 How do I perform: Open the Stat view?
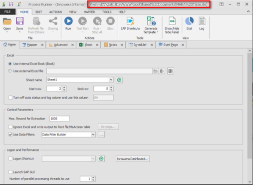pyautogui.click(x=189, y=23)
